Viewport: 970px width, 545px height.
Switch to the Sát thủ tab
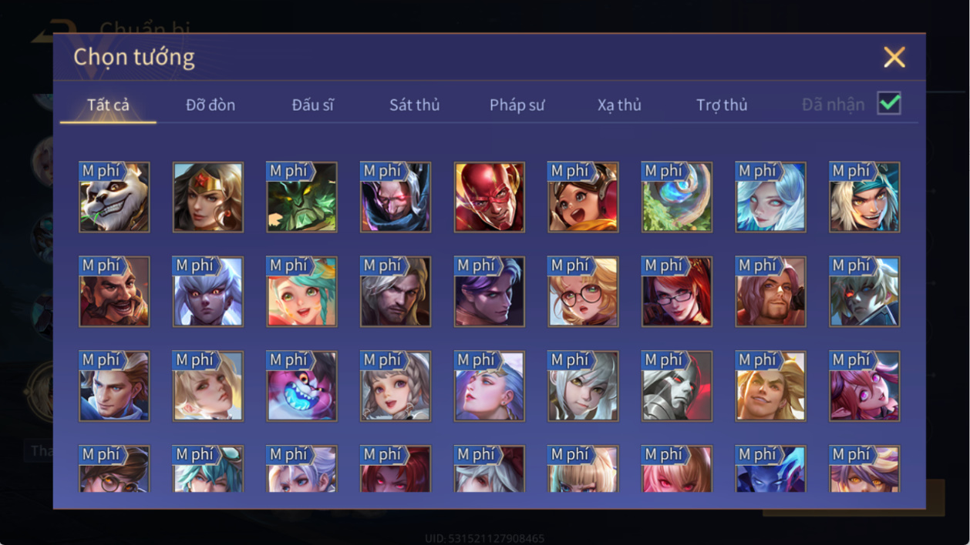click(x=414, y=105)
